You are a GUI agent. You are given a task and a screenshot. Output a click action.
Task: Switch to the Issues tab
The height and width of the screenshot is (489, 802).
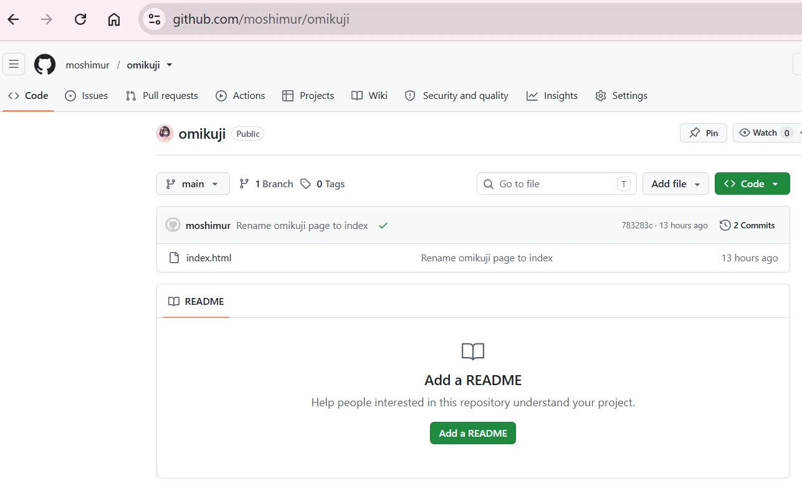point(87,95)
